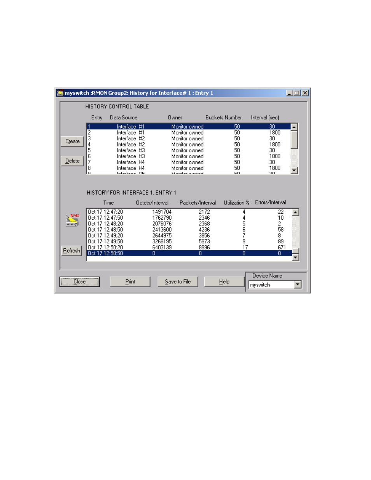The image size is (371, 480).
Task: Click the Utilization % column header
Action: [x=236, y=203]
